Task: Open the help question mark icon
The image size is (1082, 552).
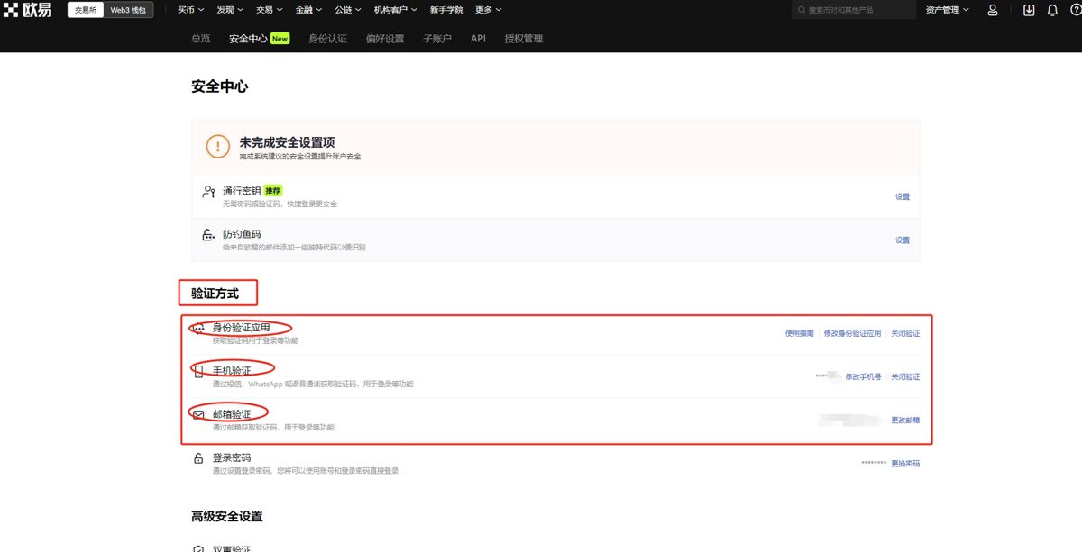Action: pos(1075,10)
